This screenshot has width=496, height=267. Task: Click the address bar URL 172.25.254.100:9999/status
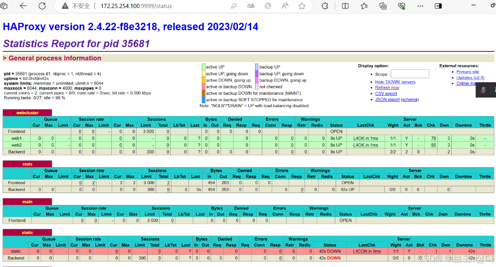coord(136,6)
